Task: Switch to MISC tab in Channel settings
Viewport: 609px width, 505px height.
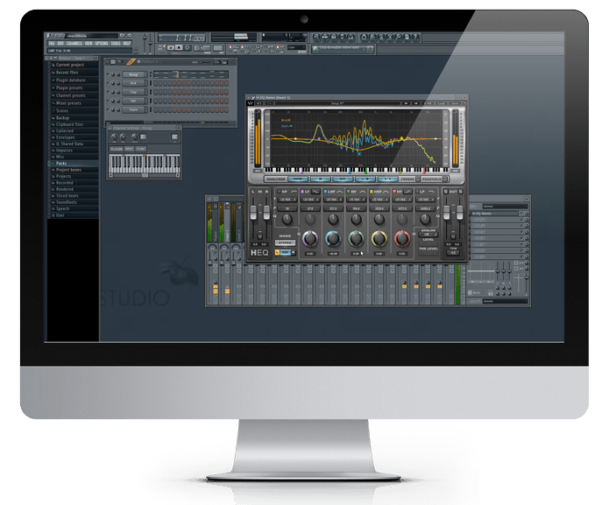Action: point(128,149)
